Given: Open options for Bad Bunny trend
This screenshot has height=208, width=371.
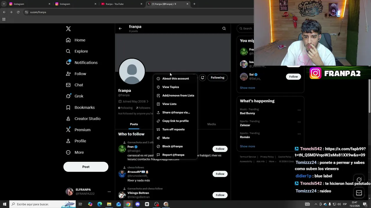Looking at the screenshot, I should coord(299,110).
